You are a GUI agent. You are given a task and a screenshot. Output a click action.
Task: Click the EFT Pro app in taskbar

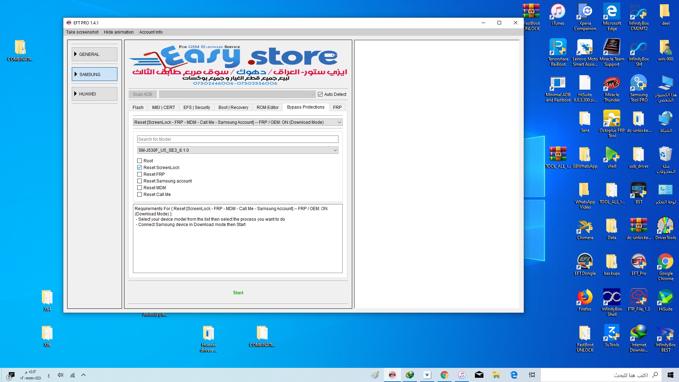[393, 375]
